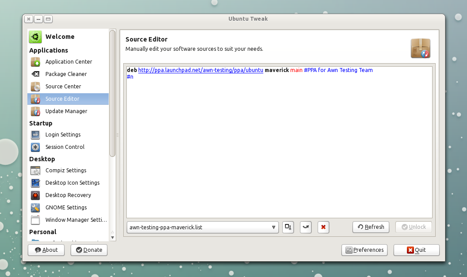
Task: Click the save-source icon button next to the file list
Action: [x=288, y=227]
